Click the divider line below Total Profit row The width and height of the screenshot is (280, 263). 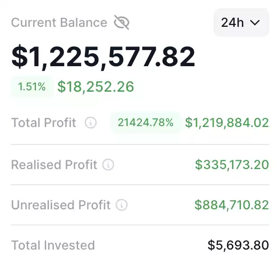(140, 144)
